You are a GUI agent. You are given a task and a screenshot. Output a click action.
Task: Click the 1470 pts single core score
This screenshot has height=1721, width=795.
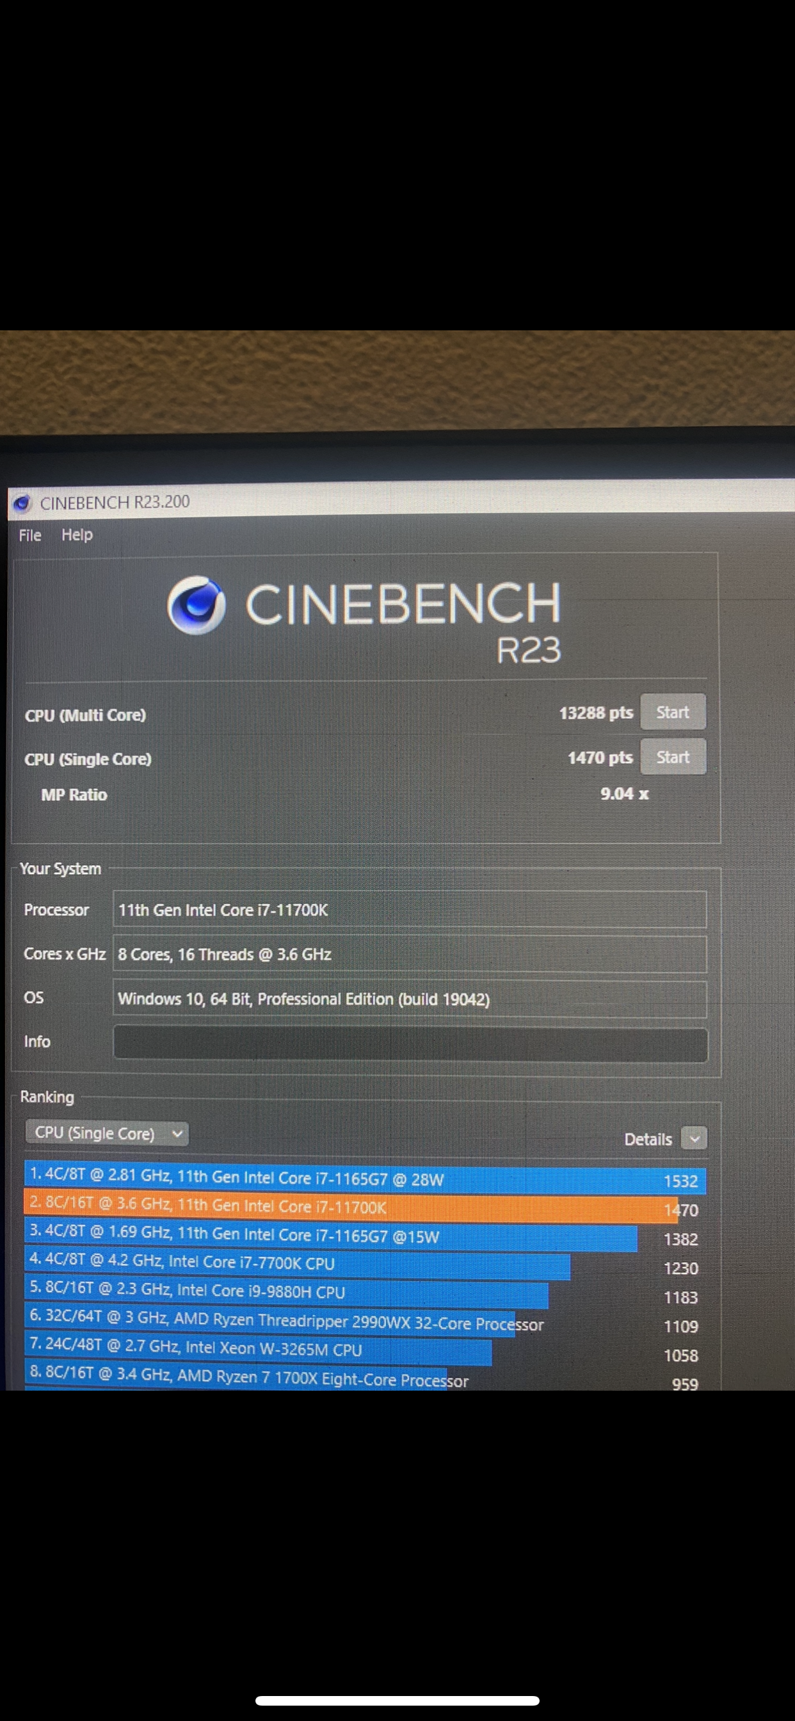600,757
